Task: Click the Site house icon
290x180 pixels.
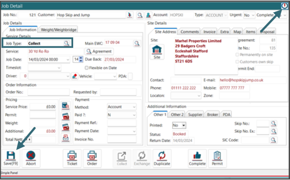Action: tap(156, 52)
